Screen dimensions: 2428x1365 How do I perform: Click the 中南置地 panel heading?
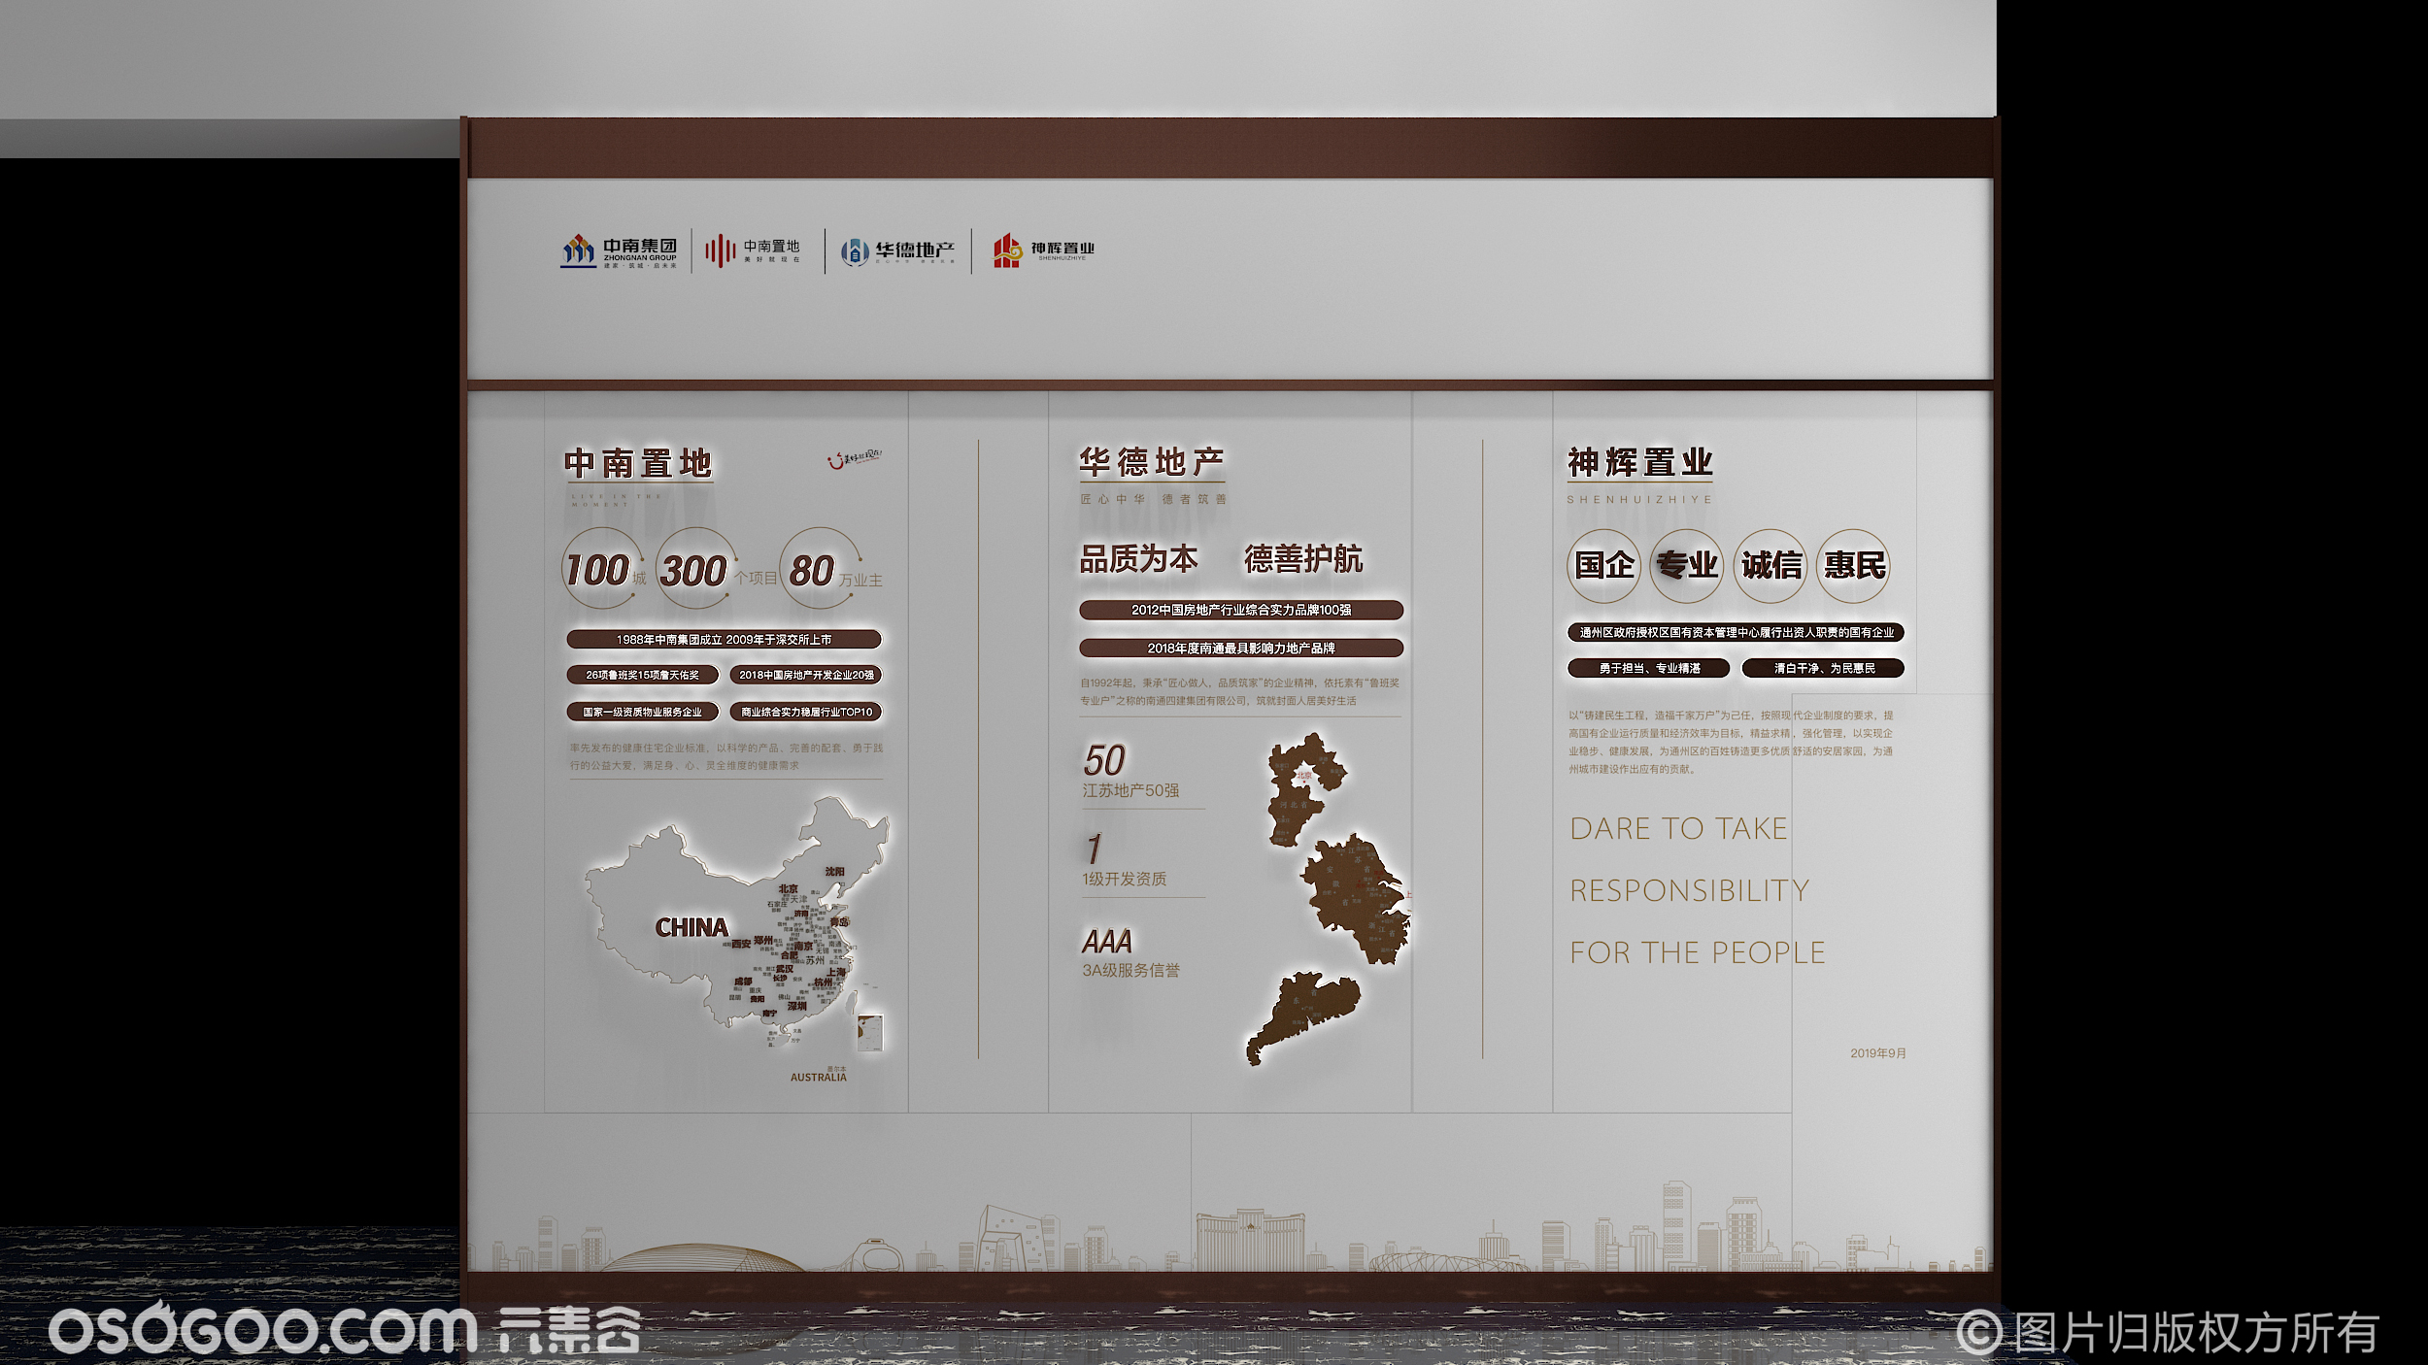point(638,463)
